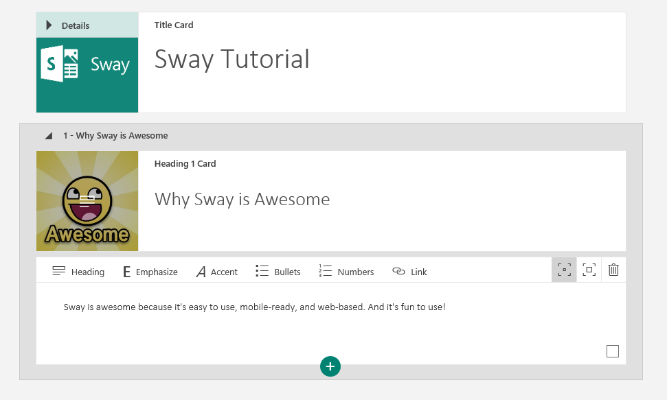Delete the card with the trash icon
Screen dimensions: 667x400
[613, 270]
